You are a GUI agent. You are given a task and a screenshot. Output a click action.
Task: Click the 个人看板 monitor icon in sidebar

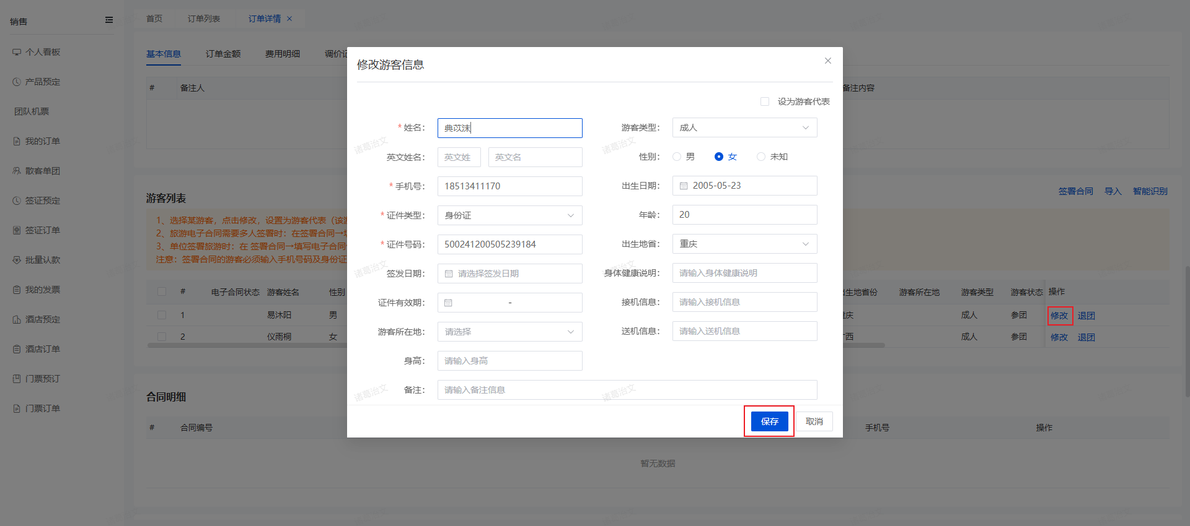(x=17, y=52)
